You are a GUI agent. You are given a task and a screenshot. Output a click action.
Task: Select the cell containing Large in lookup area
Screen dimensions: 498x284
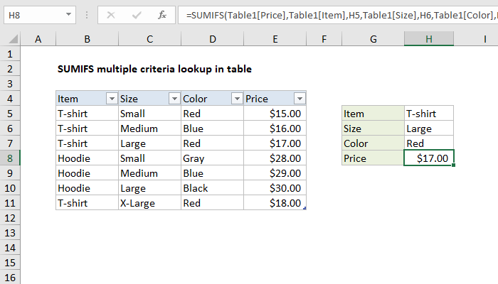click(428, 129)
